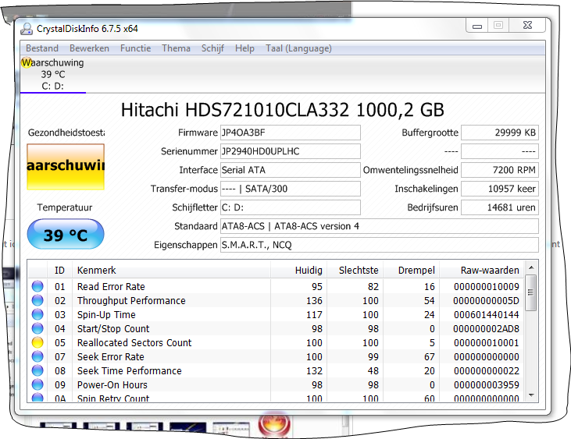Viewport: 571px width, 439px height.
Task: Click raw value 000601440144
Action: tap(487, 315)
